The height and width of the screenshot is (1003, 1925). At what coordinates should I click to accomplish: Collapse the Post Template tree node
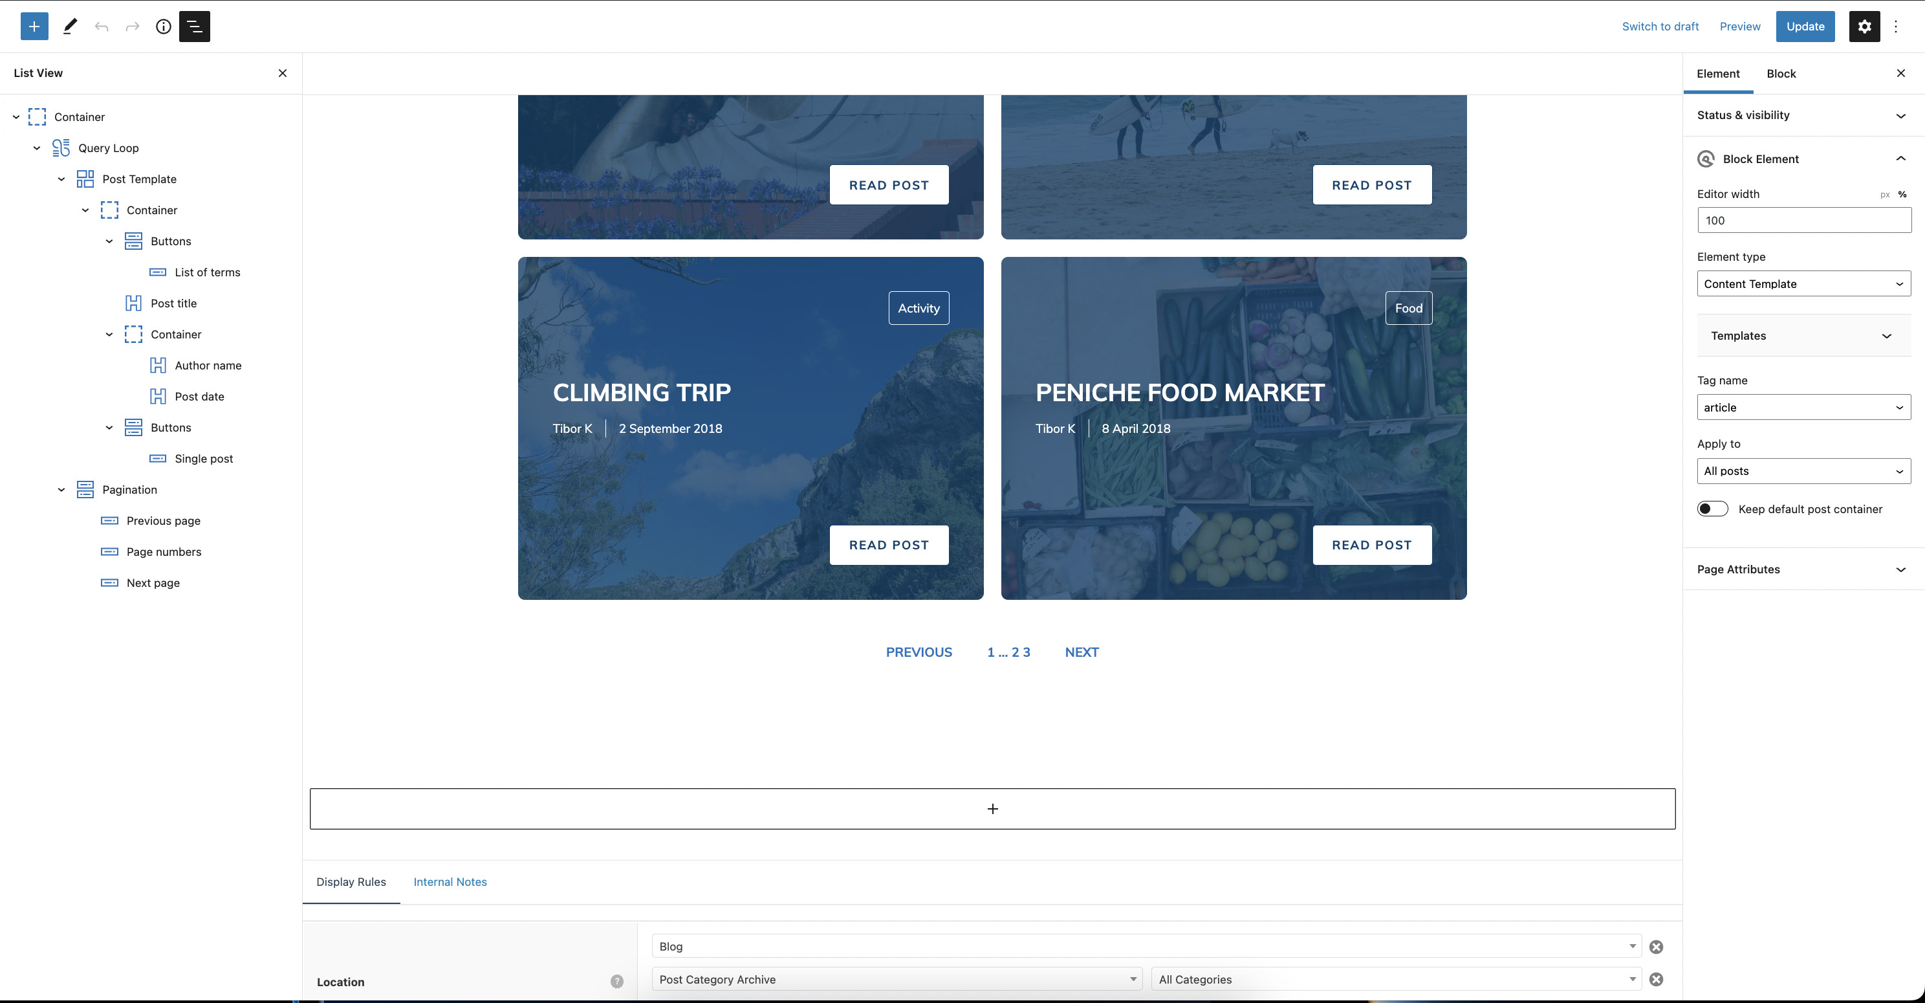click(x=61, y=179)
